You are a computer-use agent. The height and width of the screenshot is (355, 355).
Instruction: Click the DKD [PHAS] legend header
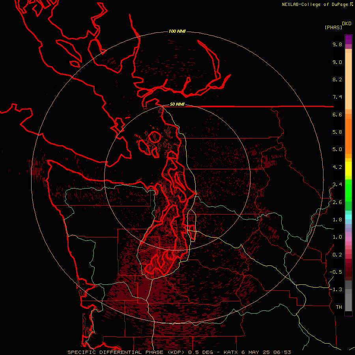(338, 25)
